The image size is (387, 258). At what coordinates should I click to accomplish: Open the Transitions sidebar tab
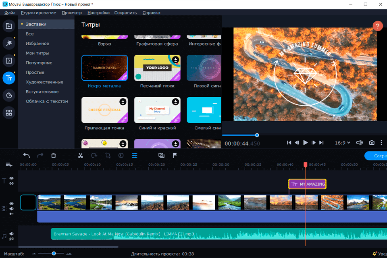pos(9,60)
